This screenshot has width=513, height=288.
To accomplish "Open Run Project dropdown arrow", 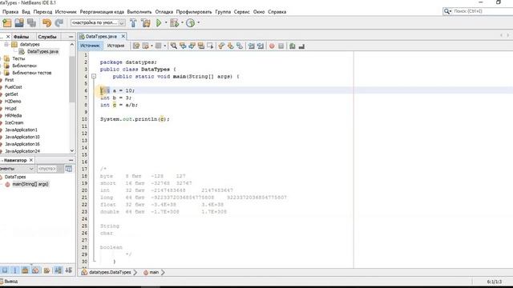I will click(x=166, y=23).
